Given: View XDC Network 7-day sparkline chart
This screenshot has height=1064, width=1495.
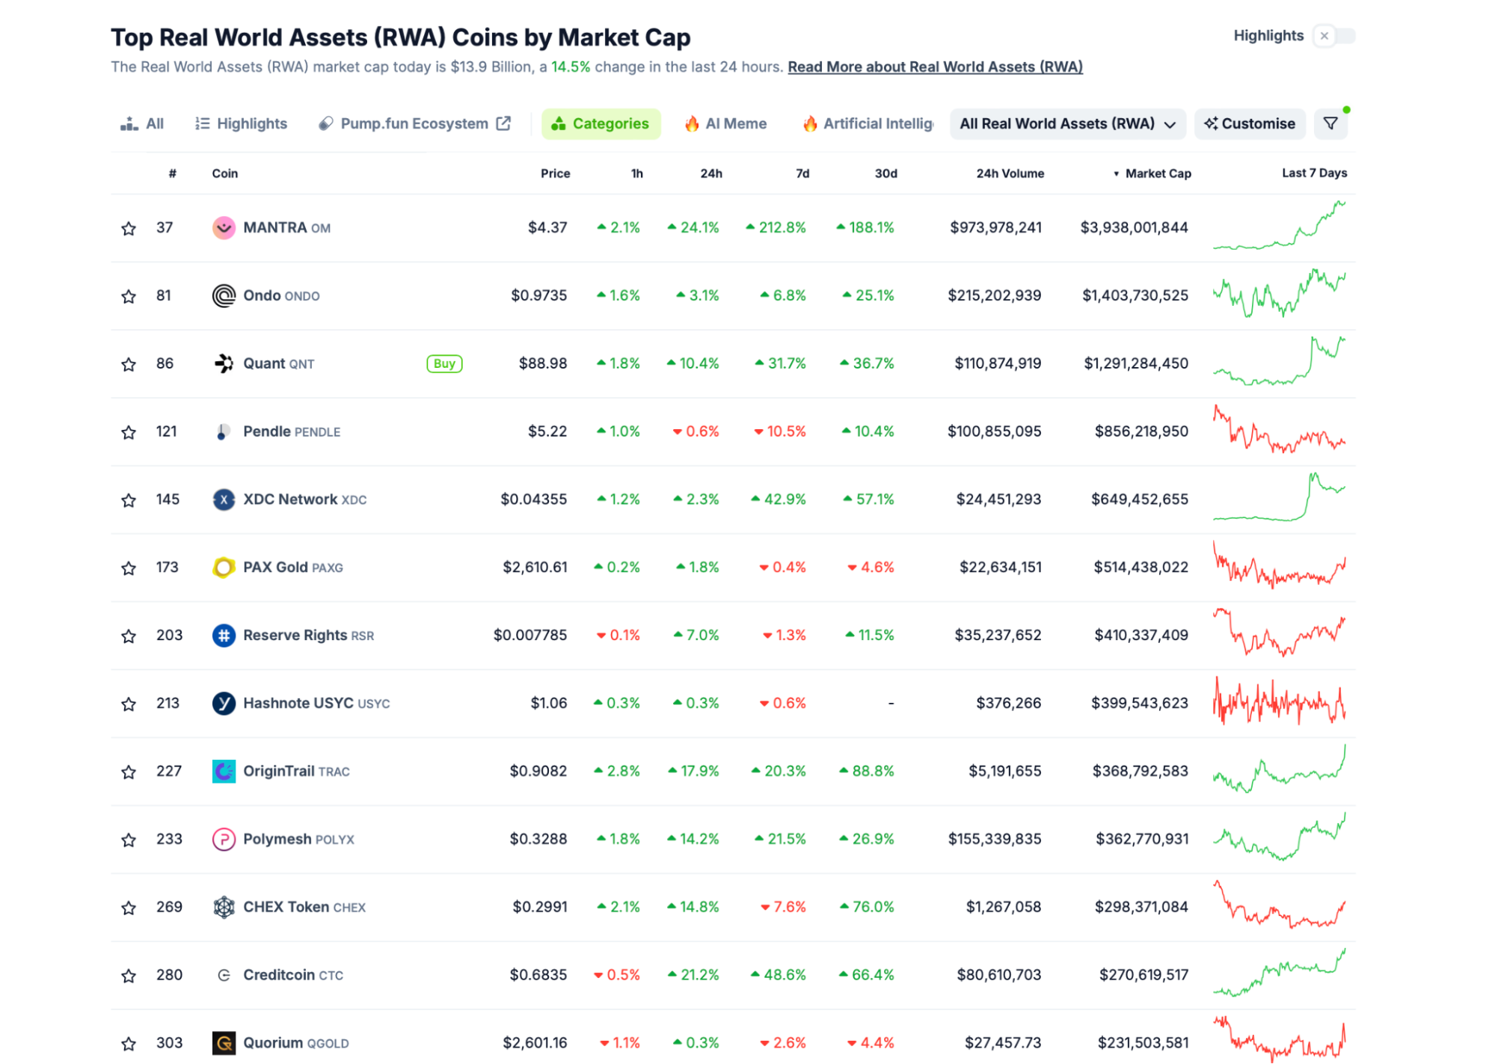Looking at the screenshot, I should (x=1279, y=497).
